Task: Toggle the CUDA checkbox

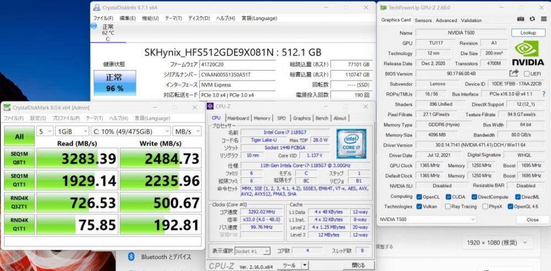Action: tap(449, 197)
